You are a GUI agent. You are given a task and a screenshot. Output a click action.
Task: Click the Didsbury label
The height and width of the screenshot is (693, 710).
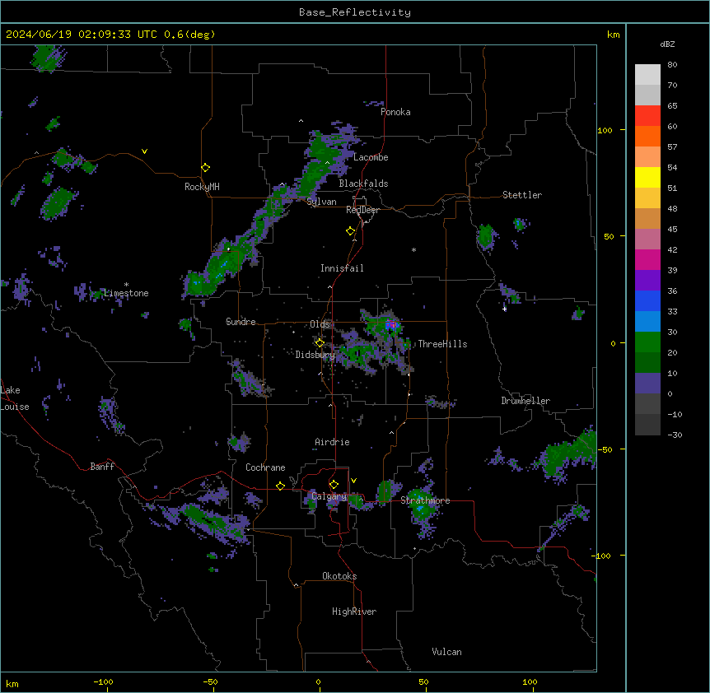(x=315, y=355)
